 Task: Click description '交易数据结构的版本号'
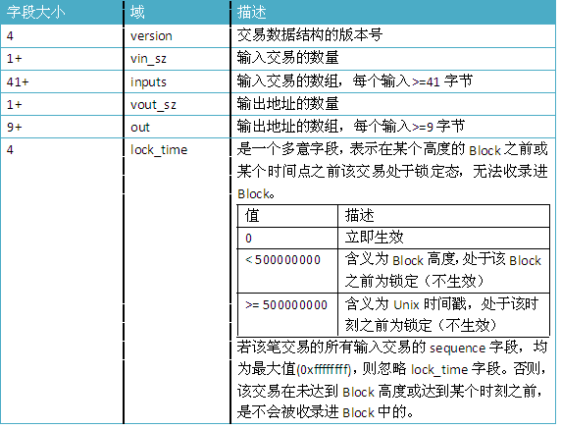click(x=310, y=35)
